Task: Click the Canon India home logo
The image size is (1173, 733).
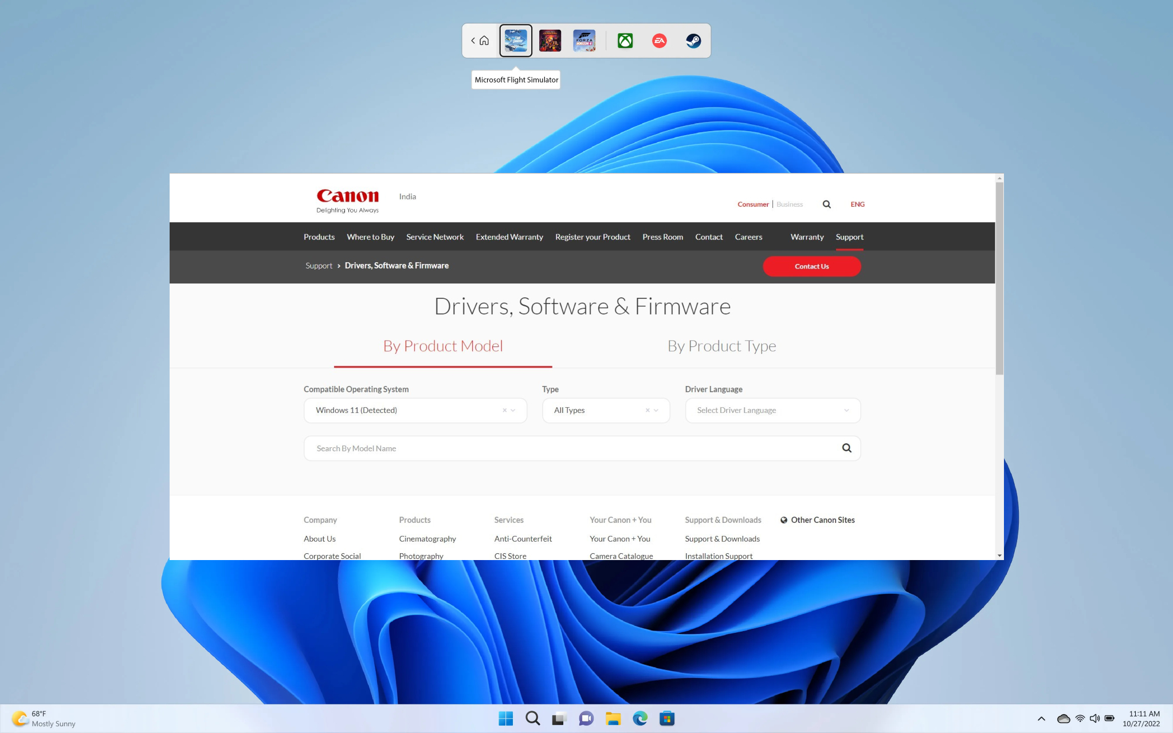Action: tap(347, 199)
